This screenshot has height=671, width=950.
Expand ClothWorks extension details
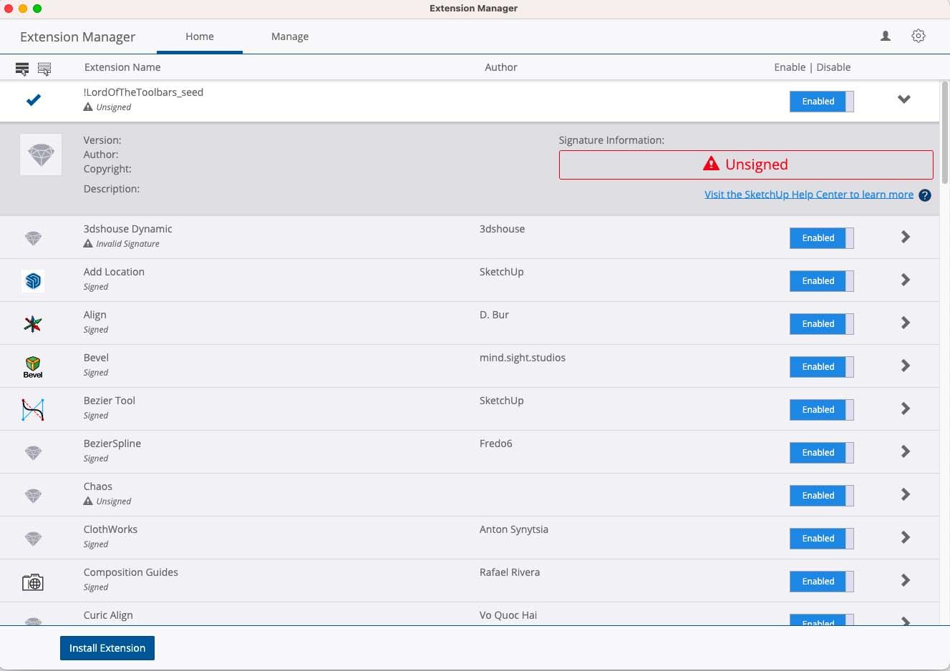[x=906, y=537]
